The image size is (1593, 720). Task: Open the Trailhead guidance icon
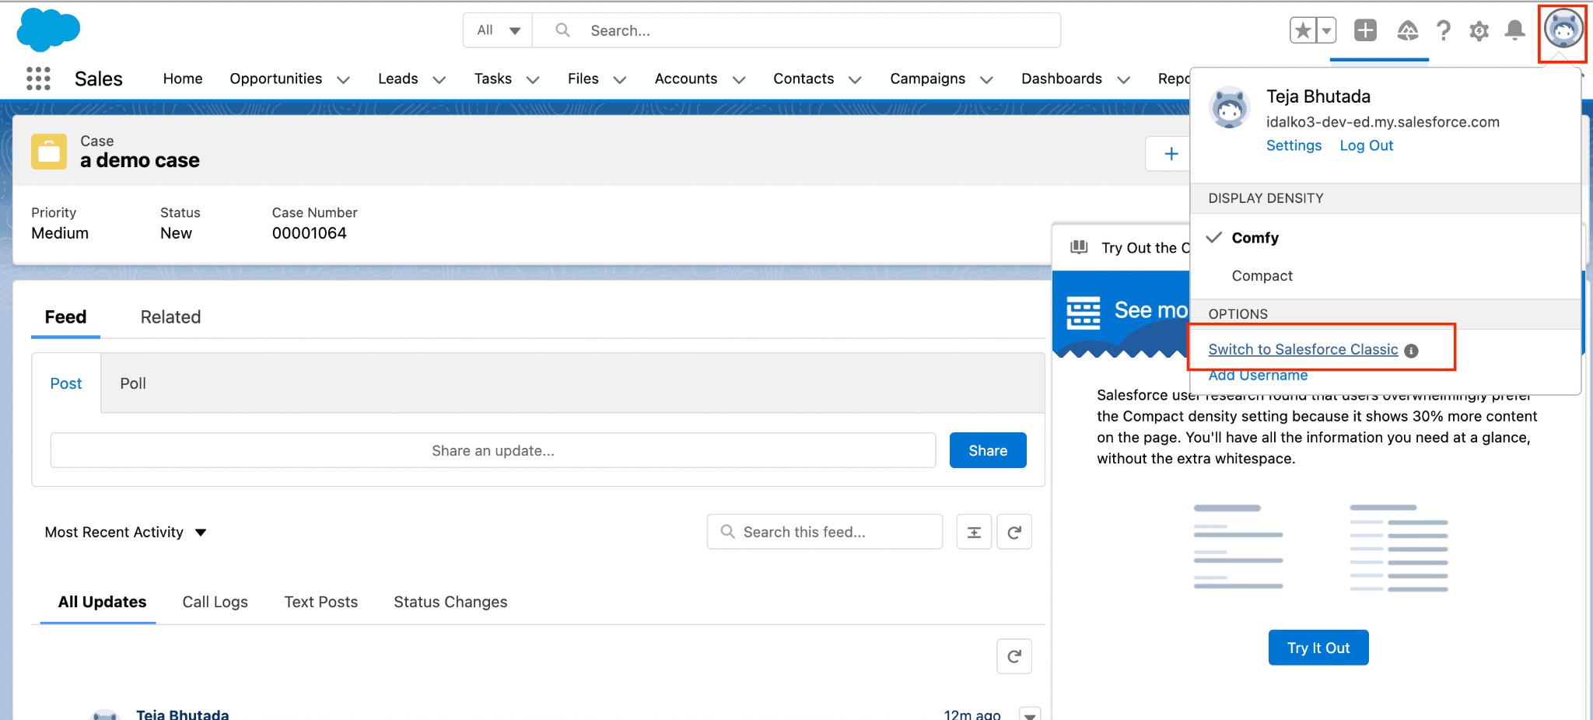pos(1407,30)
